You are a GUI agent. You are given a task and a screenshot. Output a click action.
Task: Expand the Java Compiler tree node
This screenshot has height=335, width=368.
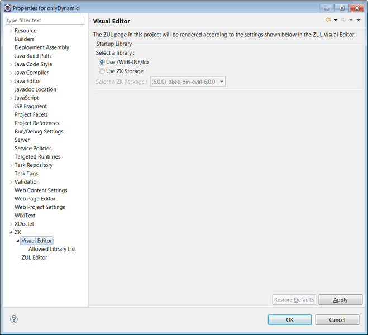point(11,73)
